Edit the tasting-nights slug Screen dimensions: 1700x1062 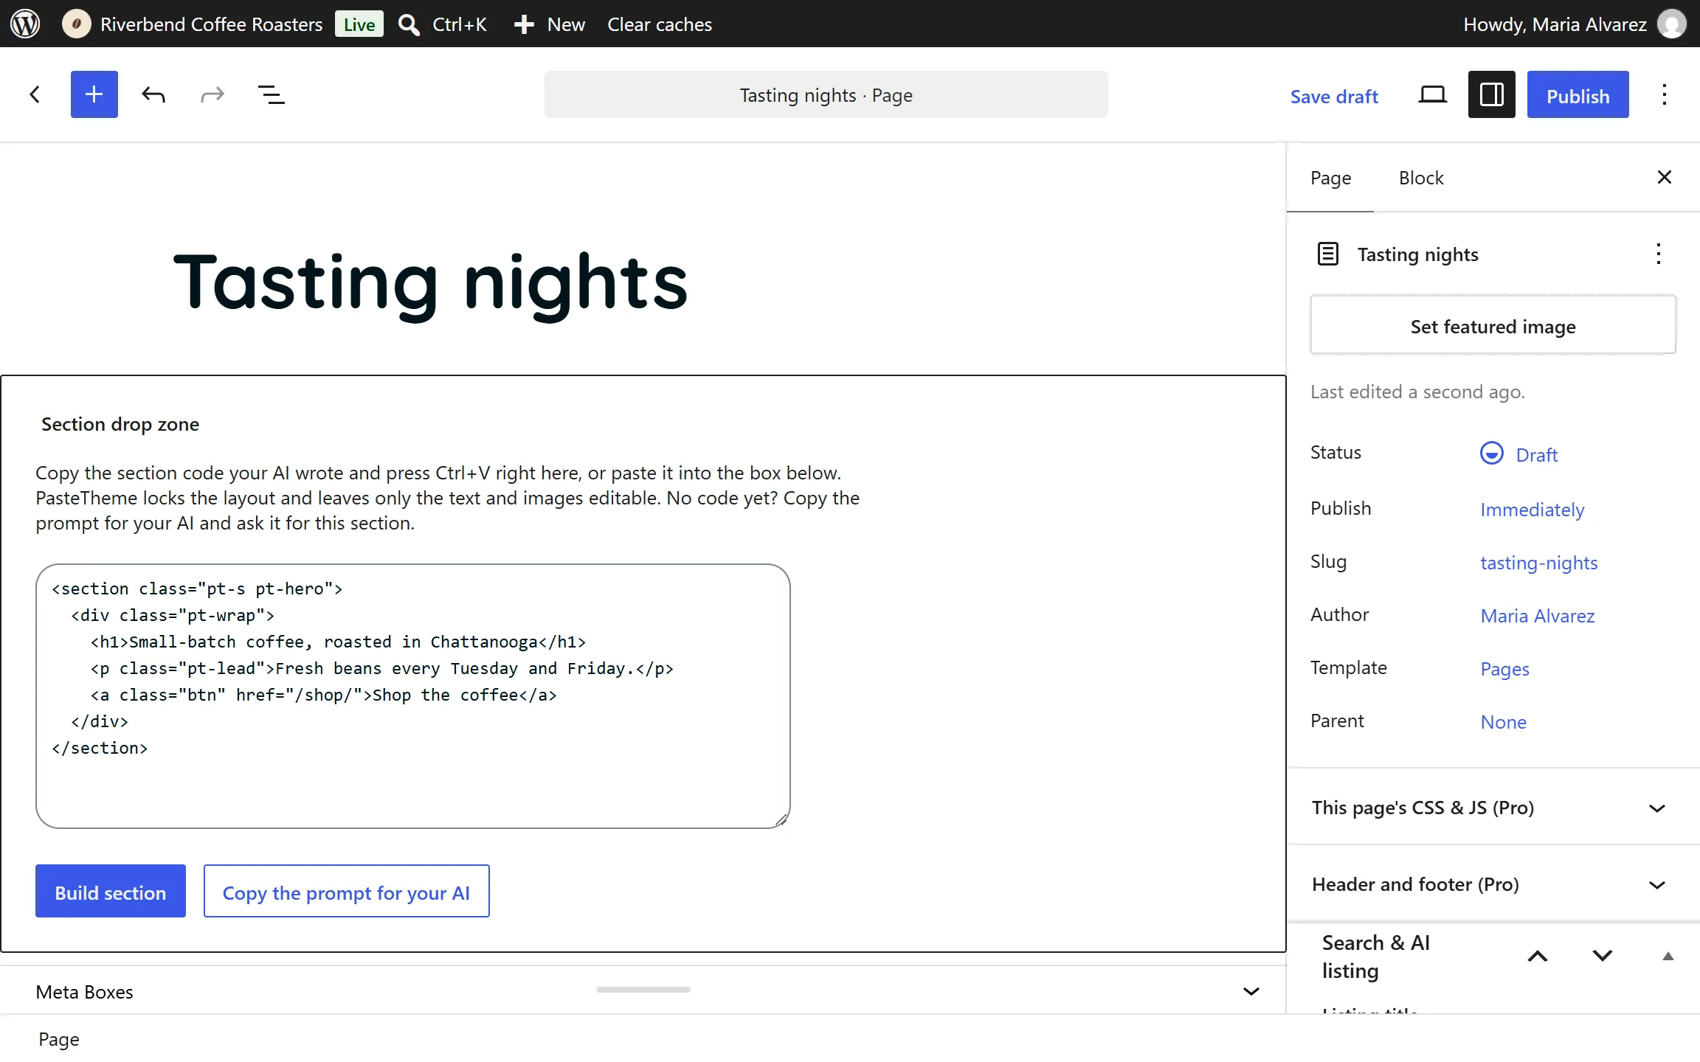click(1539, 563)
